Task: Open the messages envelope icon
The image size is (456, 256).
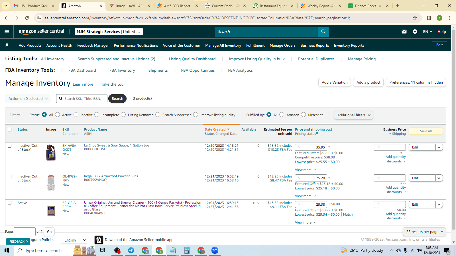Action: pos(404,32)
